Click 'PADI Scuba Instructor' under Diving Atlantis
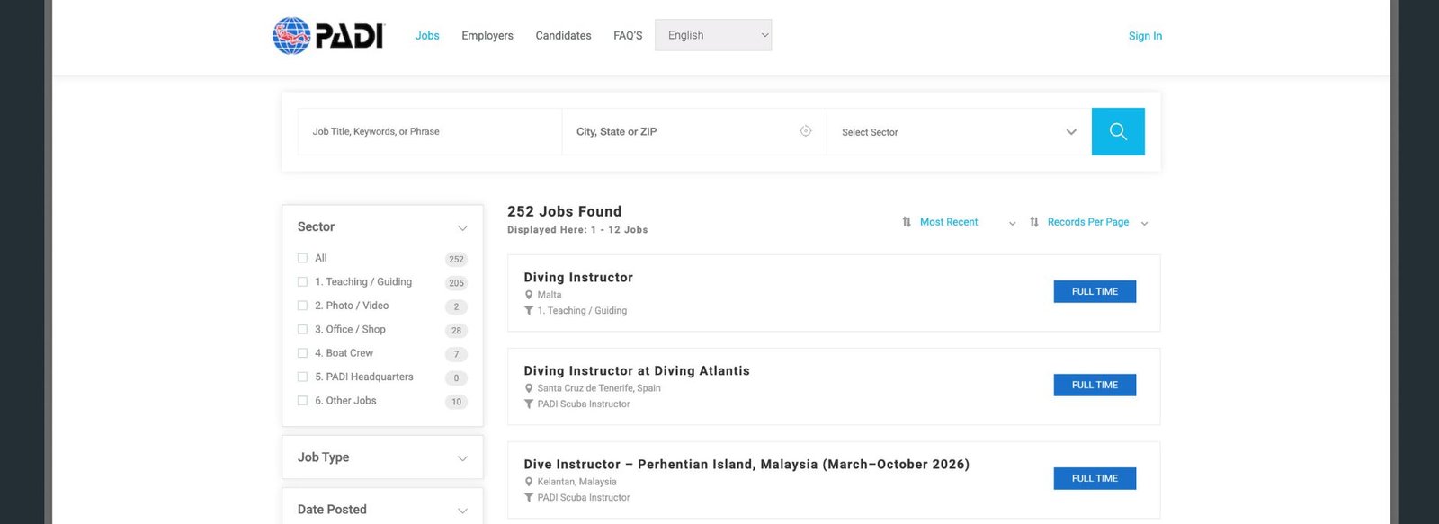The width and height of the screenshot is (1439, 524). (x=584, y=404)
